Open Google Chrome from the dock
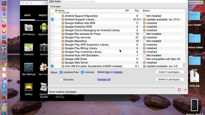The image size is (205, 115). coord(4,64)
